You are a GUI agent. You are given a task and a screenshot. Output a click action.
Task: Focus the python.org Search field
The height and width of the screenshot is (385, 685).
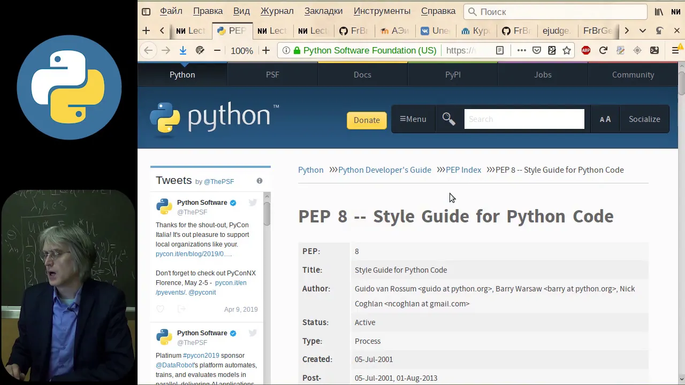tap(524, 119)
